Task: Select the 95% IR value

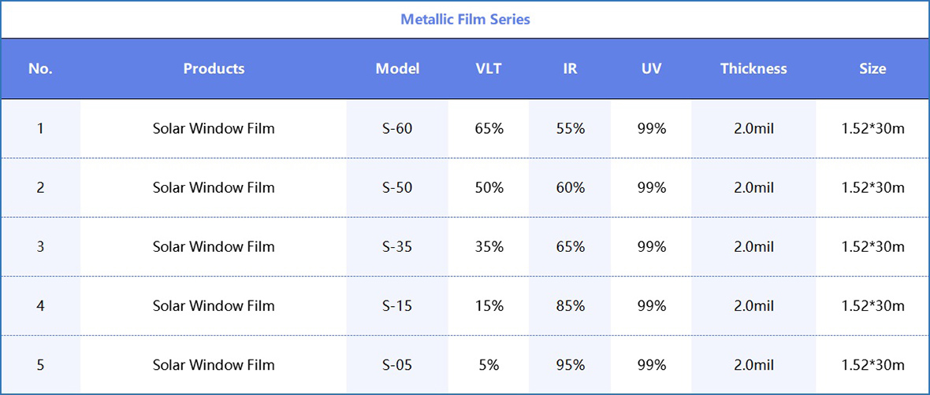Action: click(x=570, y=364)
